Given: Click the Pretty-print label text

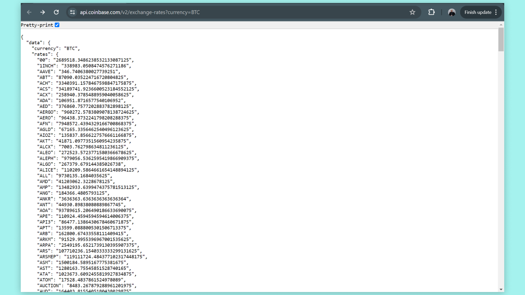Looking at the screenshot, I should pos(37,25).
